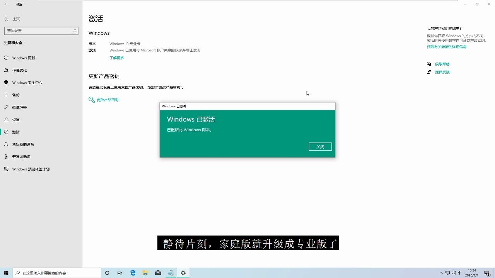
Task: Click the taskbar app left of Settings gear
Action: pos(171,273)
